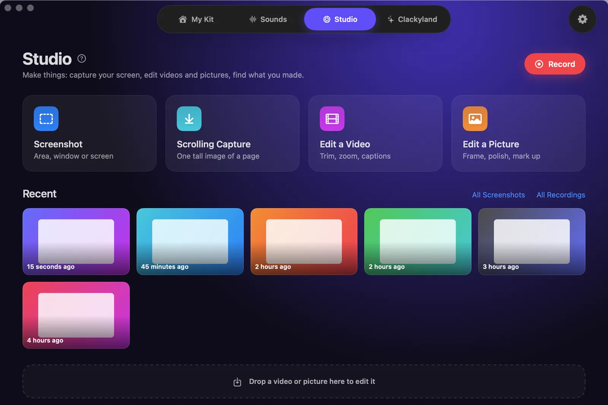Click the orange picture icon
Image resolution: width=608 pixels, height=405 pixels.
click(475, 119)
